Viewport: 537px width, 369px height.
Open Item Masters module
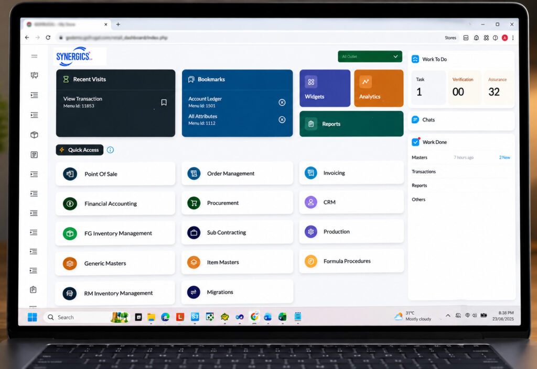(x=238, y=262)
